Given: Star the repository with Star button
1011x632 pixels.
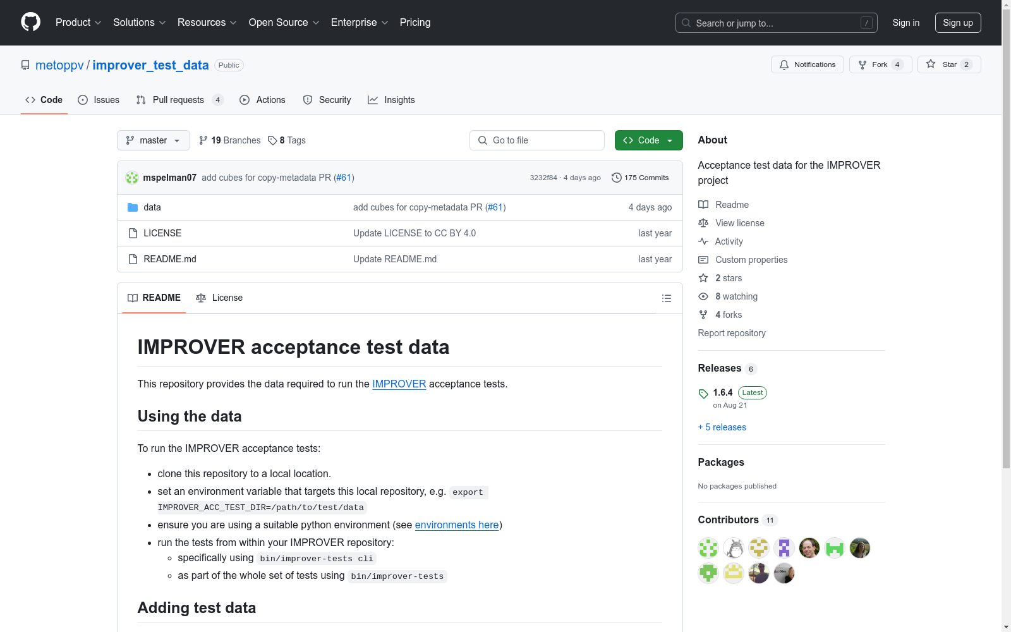Looking at the screenshot, I should click(x=949, y=64).
